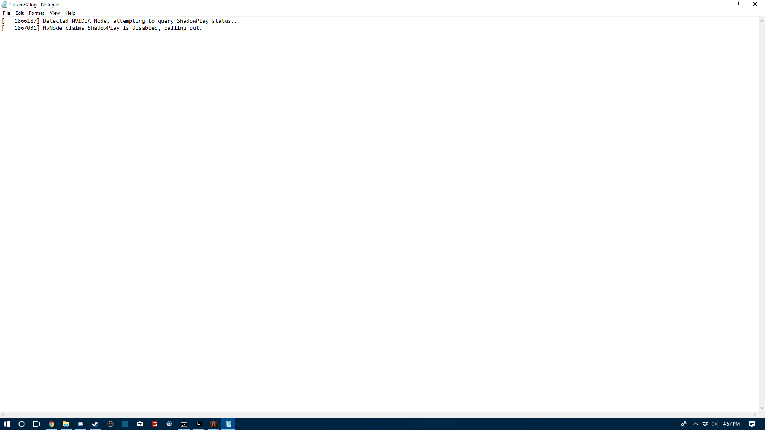This screenshot has width=765, height=430.
Task: Click the vertical scrollbar down arrow
Action: 761,408
